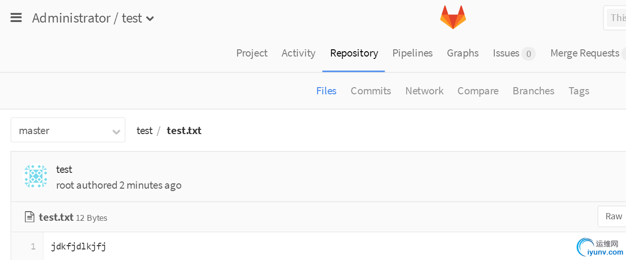Click the root user avatar identicon

click(x=36, y=177)
